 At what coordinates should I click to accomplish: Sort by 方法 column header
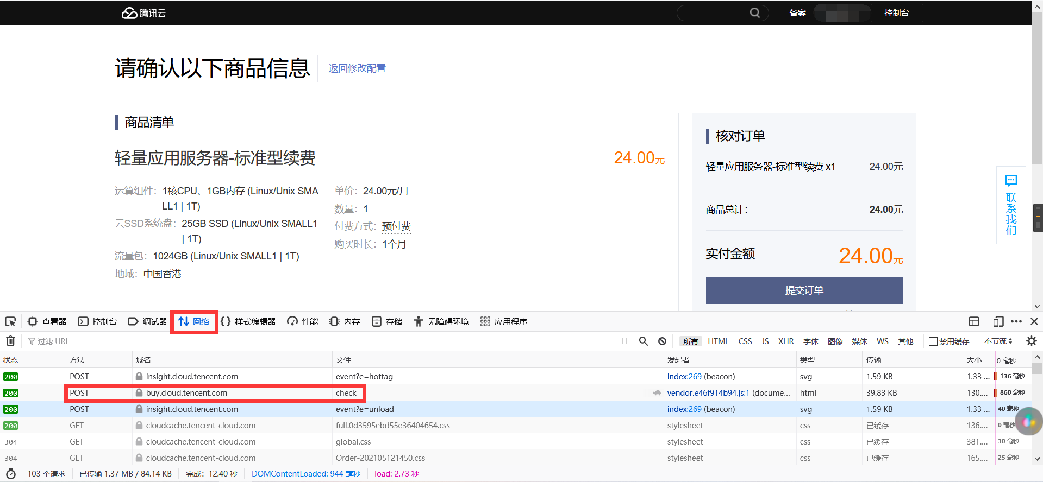(99, 359)
